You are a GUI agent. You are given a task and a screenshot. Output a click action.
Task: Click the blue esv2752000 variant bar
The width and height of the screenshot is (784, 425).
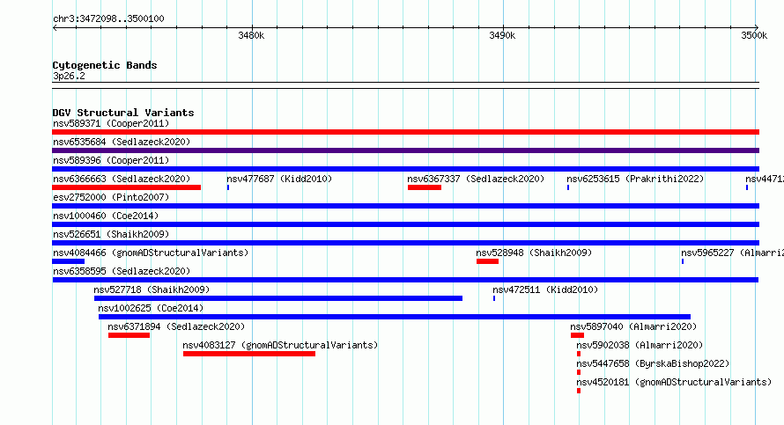(x=405, y=206)
